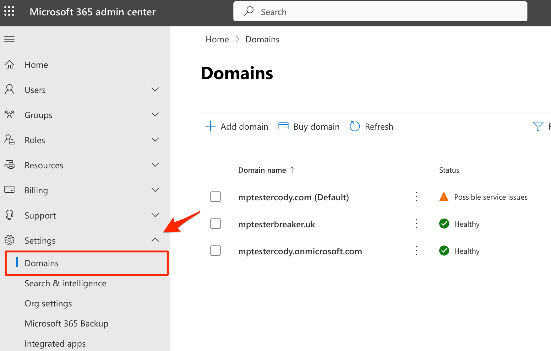Click green Healthy checkmark for mptestercody.onmicrosoft.com
This screenshot has width=551, height=351.
tap(444, 251)
